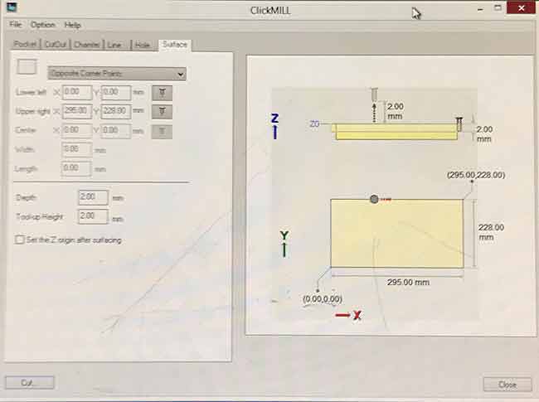Click the yellow workpiece top-view rectangle
539x402 pixels.
click(397, 233)
